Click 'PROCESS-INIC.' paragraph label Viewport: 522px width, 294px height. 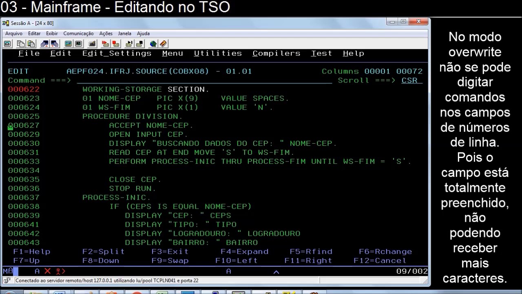(117, 197)
